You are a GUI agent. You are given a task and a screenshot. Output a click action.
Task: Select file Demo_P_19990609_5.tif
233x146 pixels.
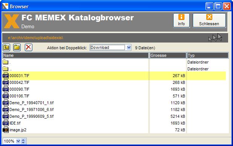31,116
